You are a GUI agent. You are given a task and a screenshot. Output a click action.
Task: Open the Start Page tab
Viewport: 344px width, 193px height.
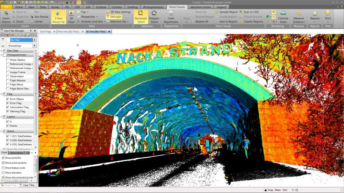pos(46,32)
